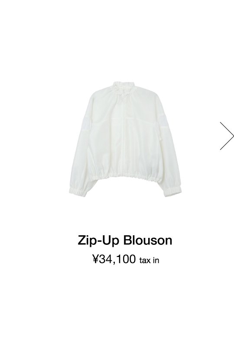Open the Zip-Up Blouson product title link
Image resolution: width=234 pixels, height=341 pixels.
pos(125,240)
